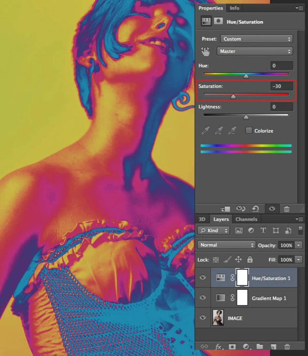Screen dimensions: 308x356
Task: Open the Normal blend mode dropdown
Action: 226,245
